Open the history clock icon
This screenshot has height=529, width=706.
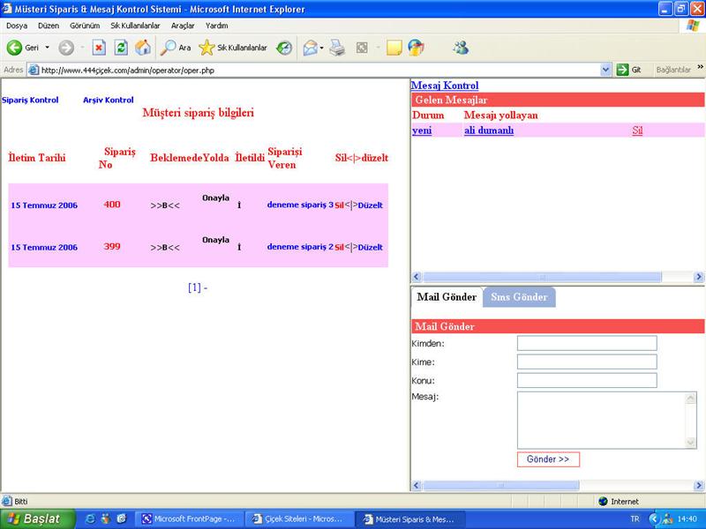pos(284,48)
